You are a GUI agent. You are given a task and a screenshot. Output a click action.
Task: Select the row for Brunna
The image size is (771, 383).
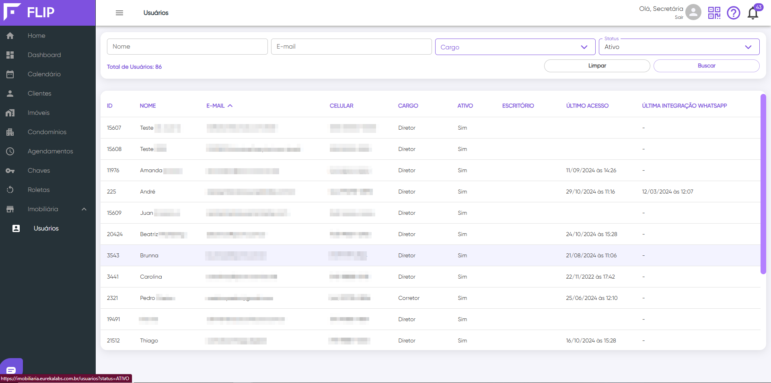point(430,255)
